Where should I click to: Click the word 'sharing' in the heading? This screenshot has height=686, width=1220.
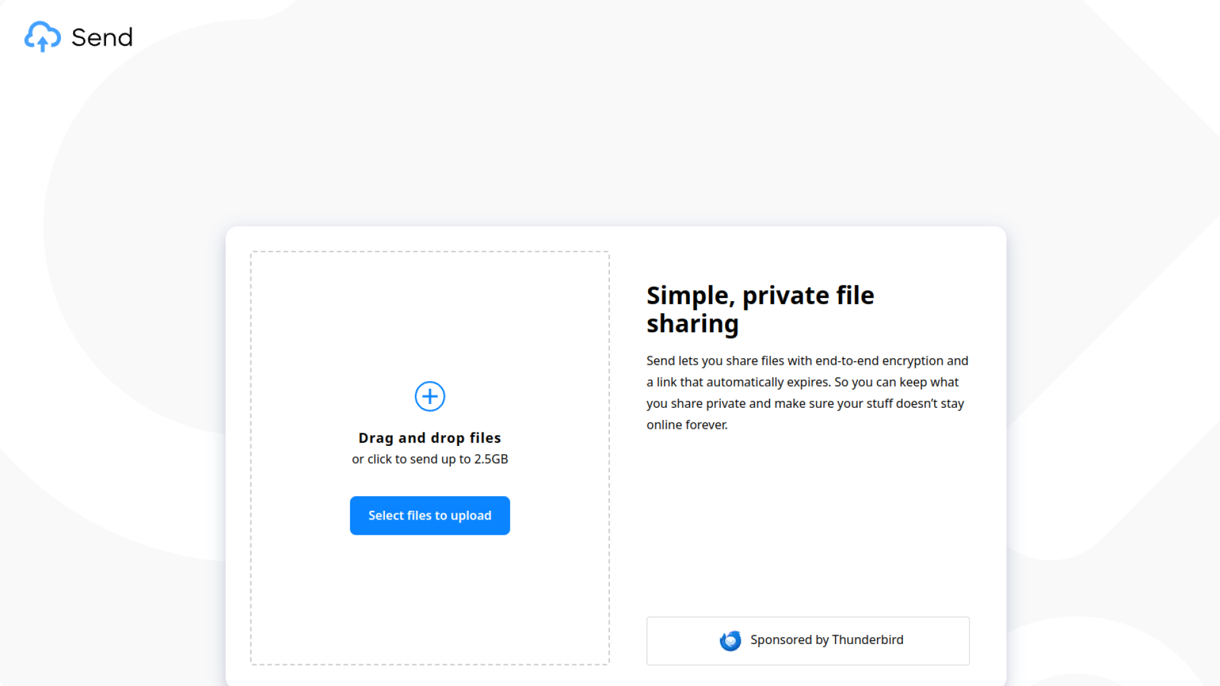pyautogui.click(x=693, y=324)
